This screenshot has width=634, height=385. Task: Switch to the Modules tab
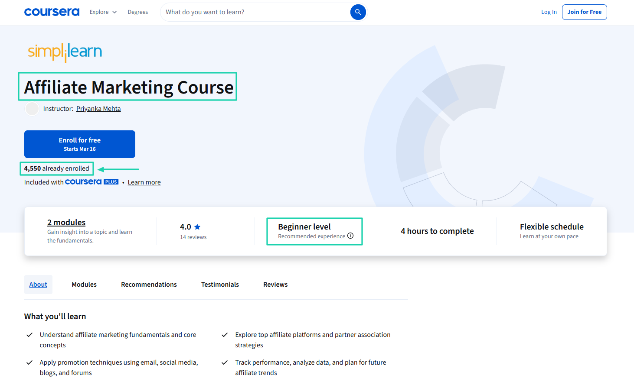point(84,284)
